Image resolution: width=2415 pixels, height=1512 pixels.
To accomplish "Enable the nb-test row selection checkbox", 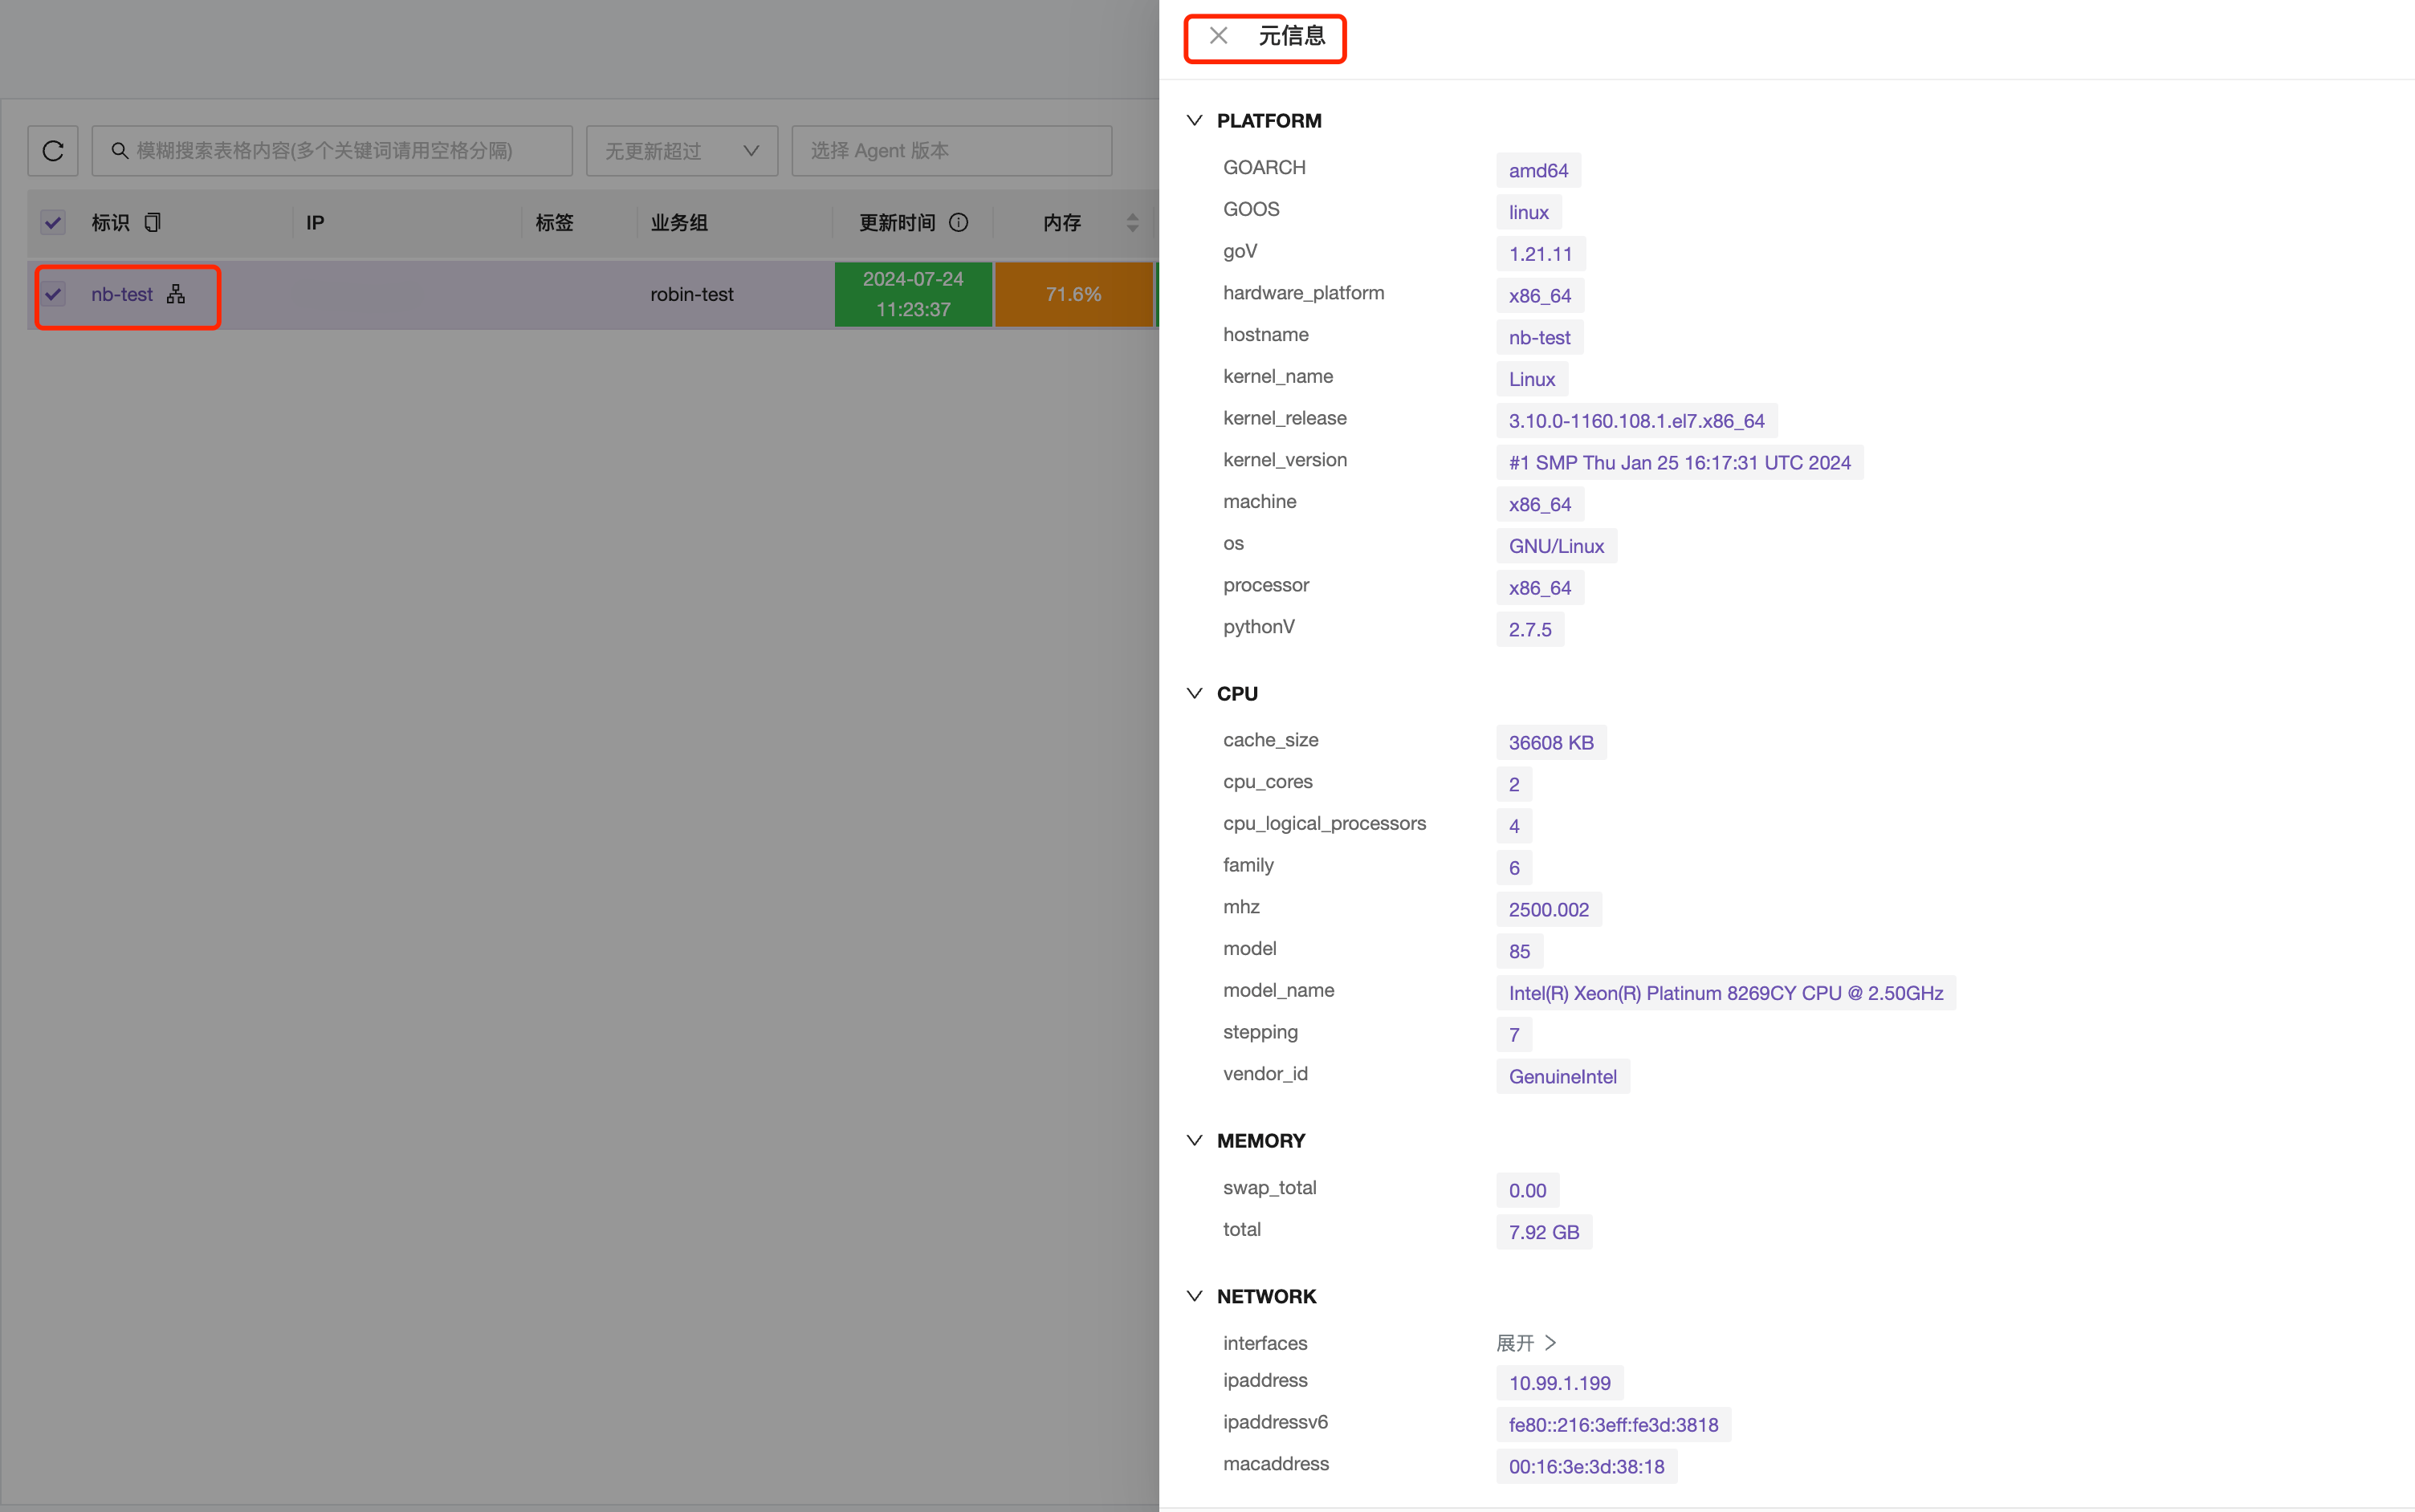I will click(x=52, y=293).
